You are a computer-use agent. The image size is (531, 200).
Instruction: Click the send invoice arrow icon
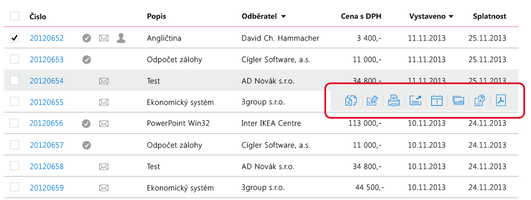(416, 101)
